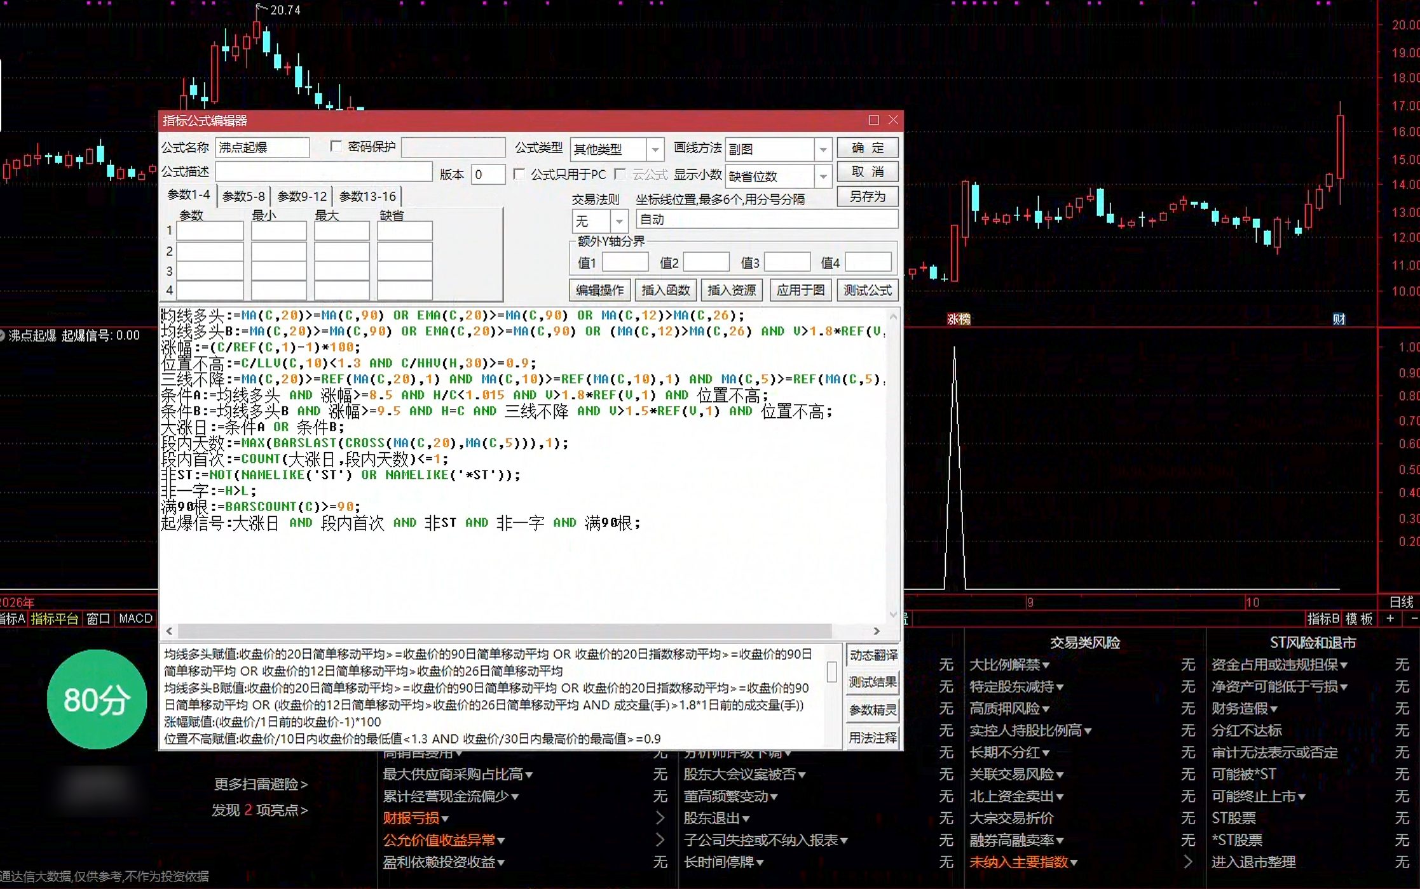Screen dimensions: 1420x889
Task: Maximize the formula editor window
Action: point(873,120)
